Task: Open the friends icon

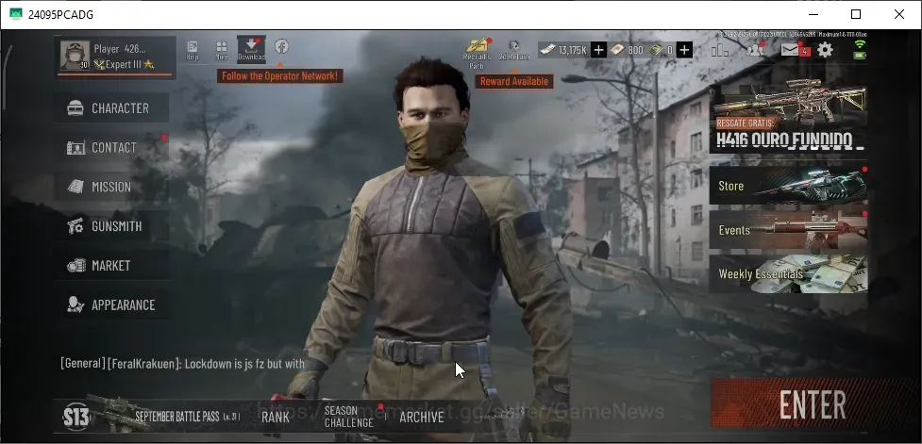Action: 755,49
